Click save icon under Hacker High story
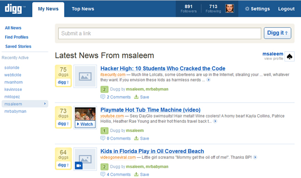 136,97
